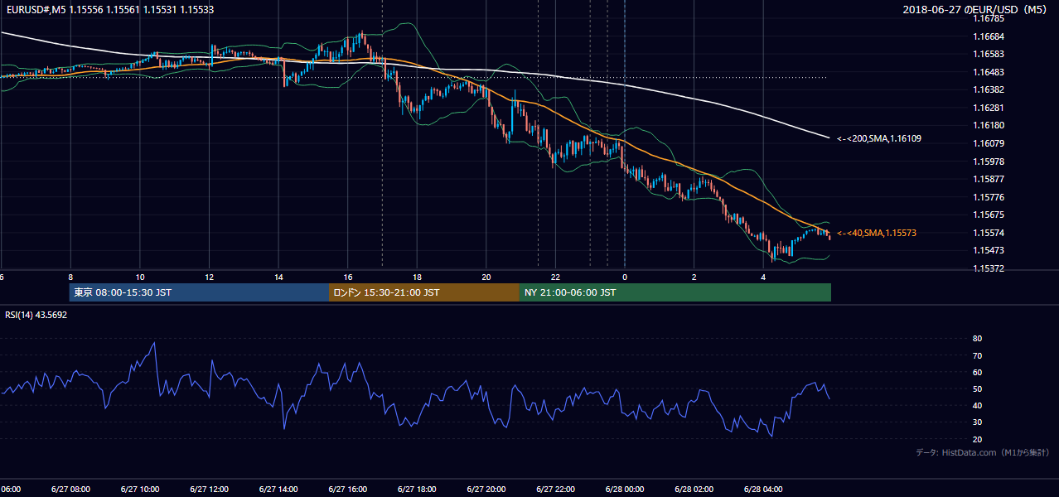Click price axis value 1.15574
The height and width of the screenshot is (497, 1059).
(x=988, y=233)
